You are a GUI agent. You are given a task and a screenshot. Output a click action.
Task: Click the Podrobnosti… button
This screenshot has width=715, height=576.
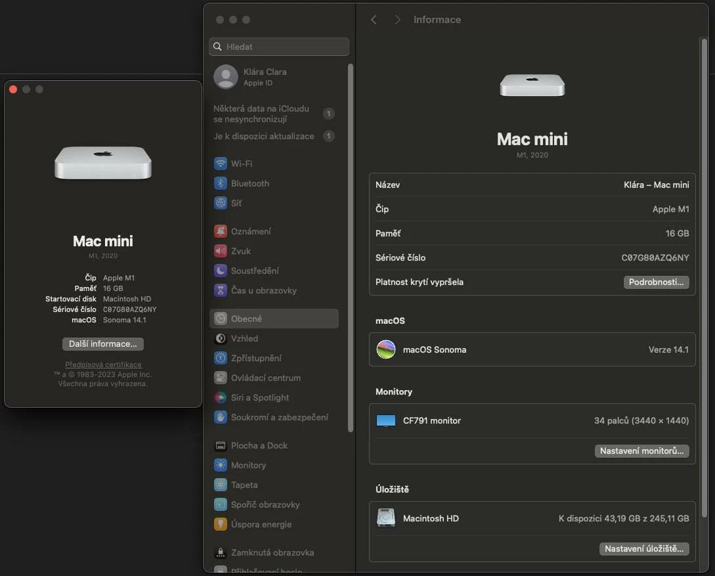point(656,282)
